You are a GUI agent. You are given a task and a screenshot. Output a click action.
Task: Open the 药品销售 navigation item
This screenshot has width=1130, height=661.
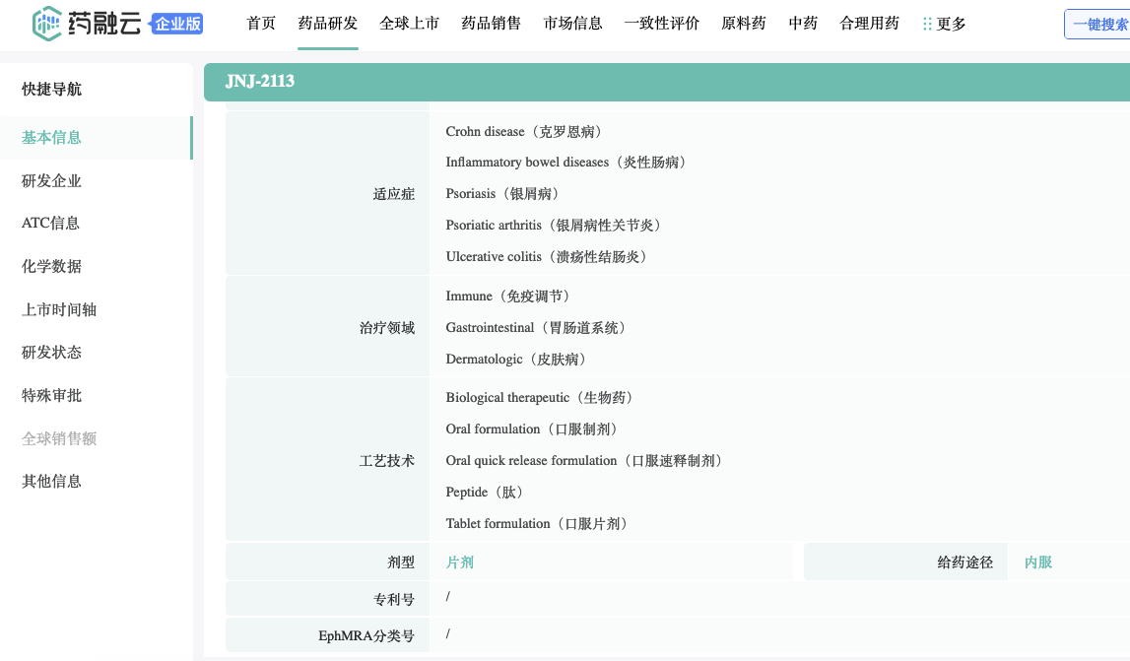click(x=491, y=23)
